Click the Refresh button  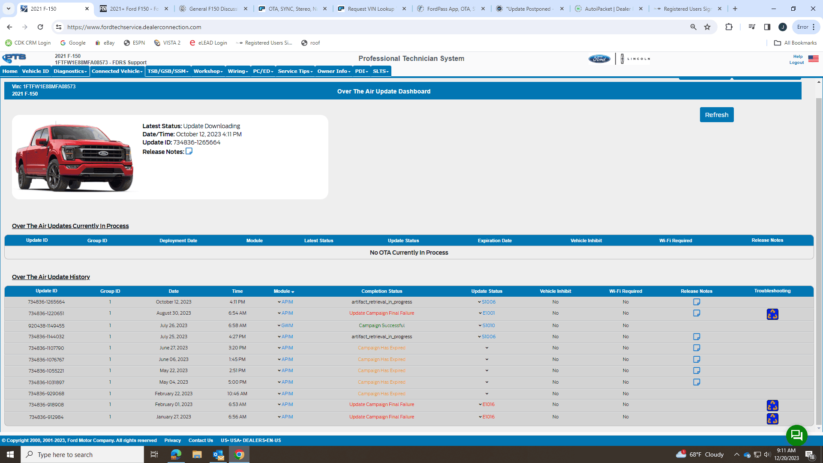[716, 115]
